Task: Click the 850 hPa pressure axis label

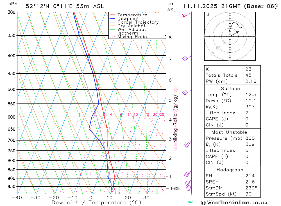Action: click(12, 169)
